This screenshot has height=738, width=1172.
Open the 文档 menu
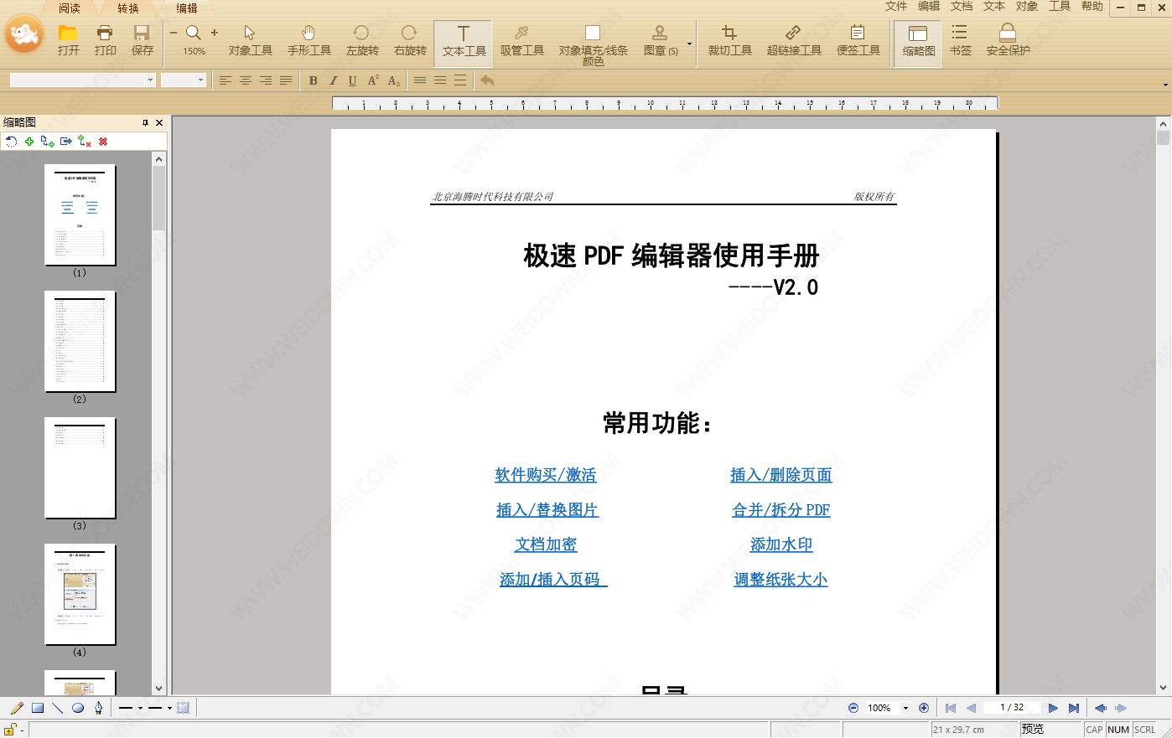[962, 6]
